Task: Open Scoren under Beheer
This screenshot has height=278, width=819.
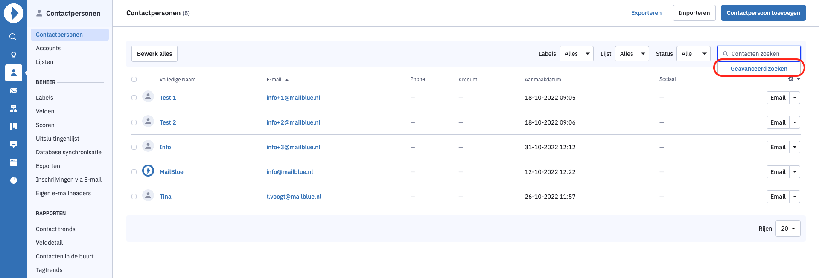Action: (45, 125)
